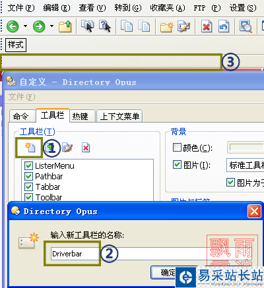The image size is (264, 288).
Task: Click the new toolbar star icon
Action: [30, 148]
